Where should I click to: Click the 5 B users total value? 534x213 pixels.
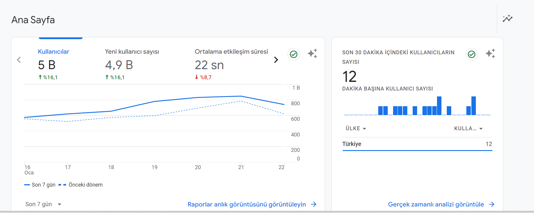(47, 65)
